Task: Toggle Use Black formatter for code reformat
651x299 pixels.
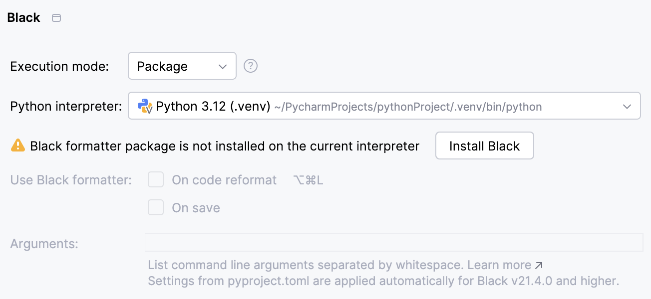Action: 156,179
